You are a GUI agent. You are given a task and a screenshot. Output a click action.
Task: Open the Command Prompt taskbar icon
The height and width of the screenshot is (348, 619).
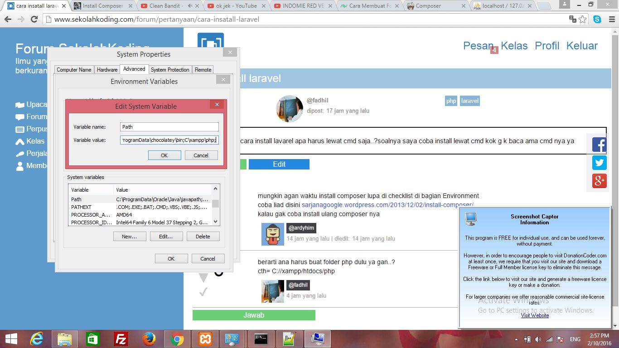tap(261, 339)
